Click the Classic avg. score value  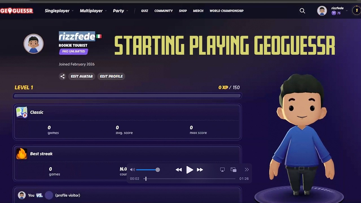point(117,127)
